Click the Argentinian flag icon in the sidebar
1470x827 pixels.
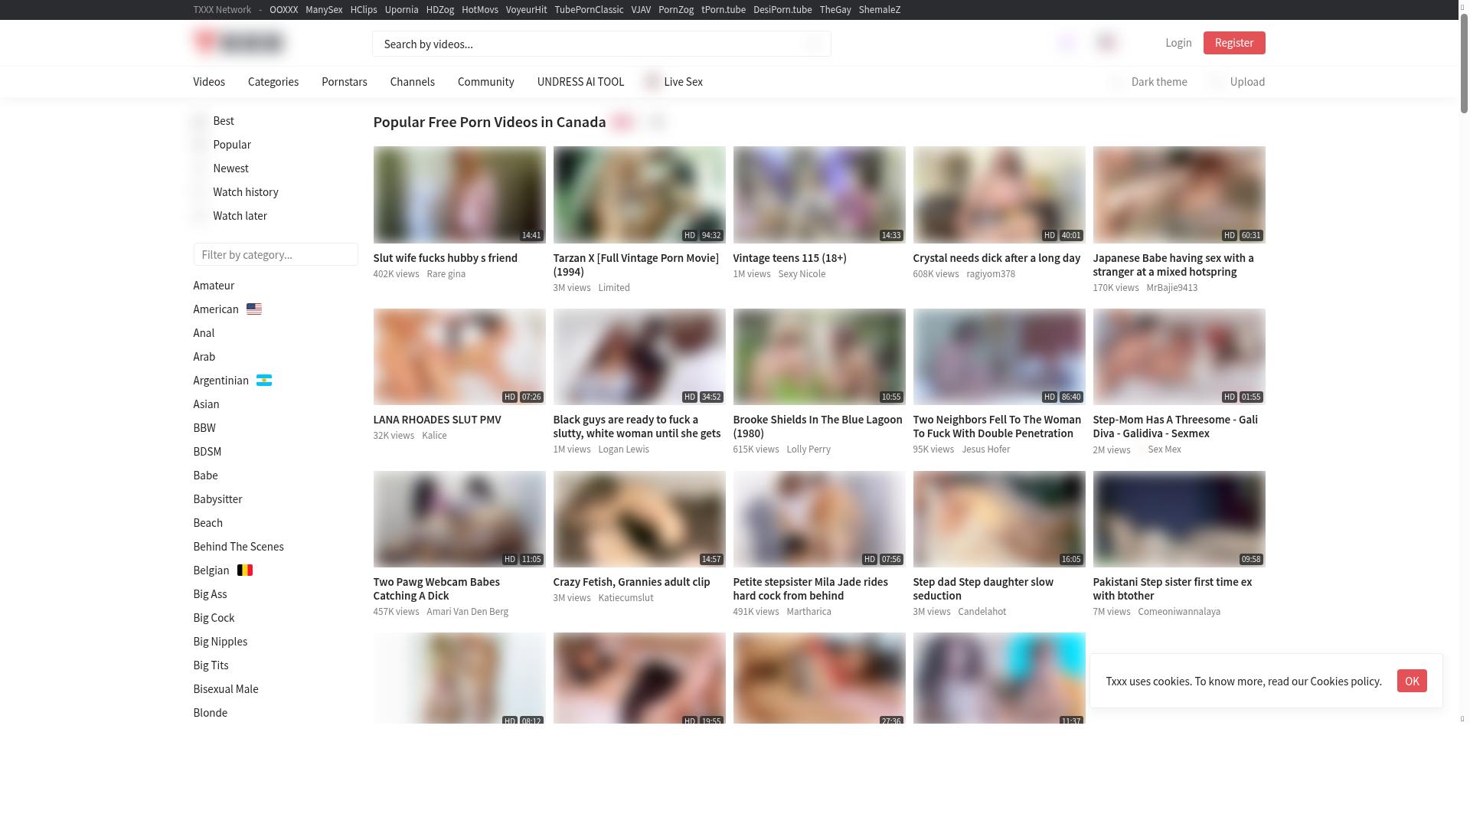(x=264, y=381)
